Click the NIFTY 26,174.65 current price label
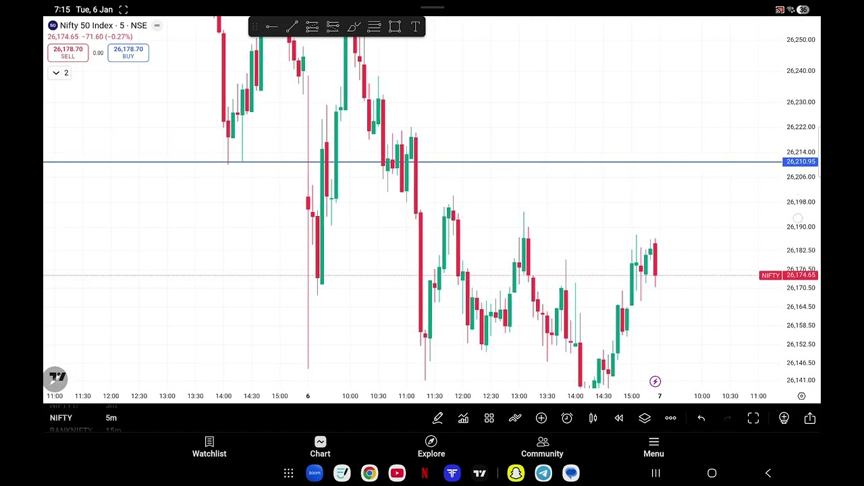The width and height of the screenshot is (864, 486). tap(788, 275)
